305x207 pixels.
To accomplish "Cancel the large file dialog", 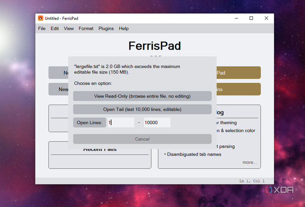I will pos(142,139).
